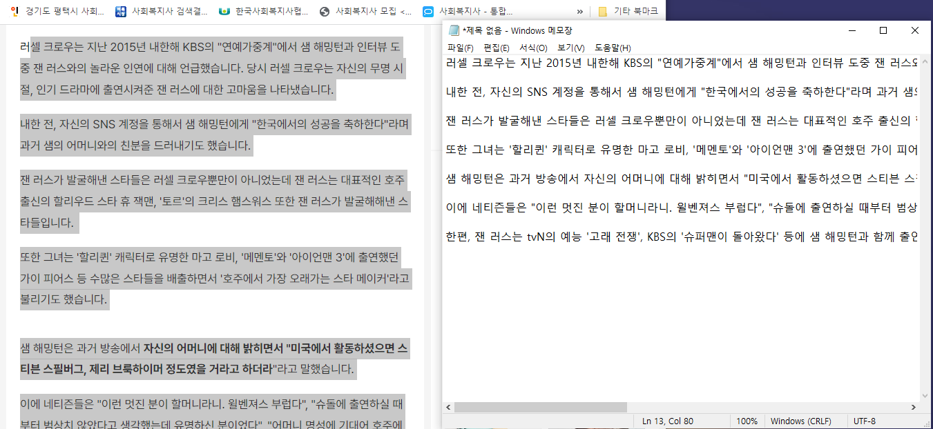
Task: Click browser paragraph starting 내한 전, 자신의 SNS
Action: [x=215, y=135]
